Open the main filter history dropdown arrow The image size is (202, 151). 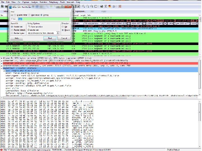(73, 11)
